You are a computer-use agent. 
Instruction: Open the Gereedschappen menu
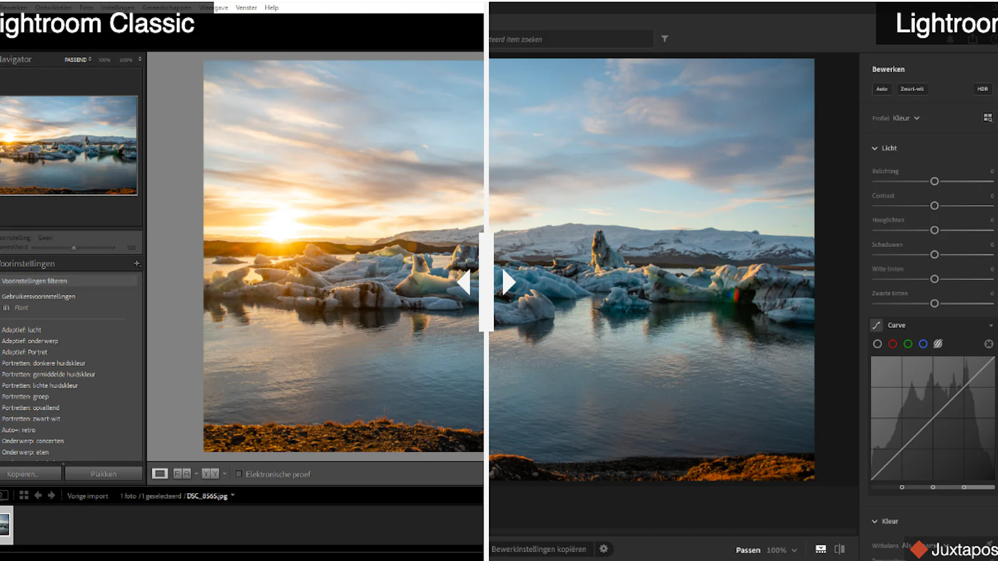(167, 7)
